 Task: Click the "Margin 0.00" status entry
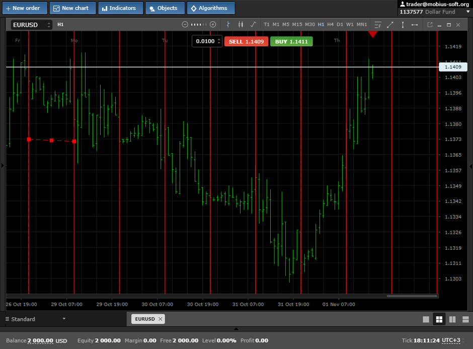(x=140, y=340)
